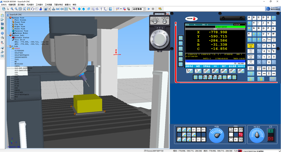Click the new file icon in left sidebar
The width and height of the screenshot is (281, 152).
click(3, 15)
